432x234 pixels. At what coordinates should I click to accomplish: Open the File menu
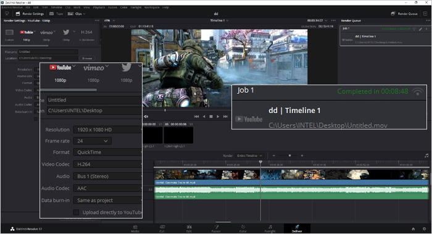[28, 7]
